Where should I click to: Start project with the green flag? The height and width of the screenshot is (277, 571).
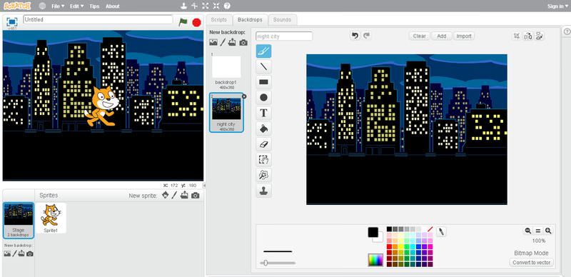point(183,22)
